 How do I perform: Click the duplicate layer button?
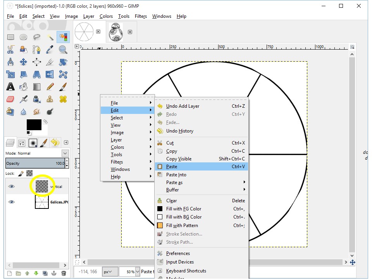tap(45, 273)
